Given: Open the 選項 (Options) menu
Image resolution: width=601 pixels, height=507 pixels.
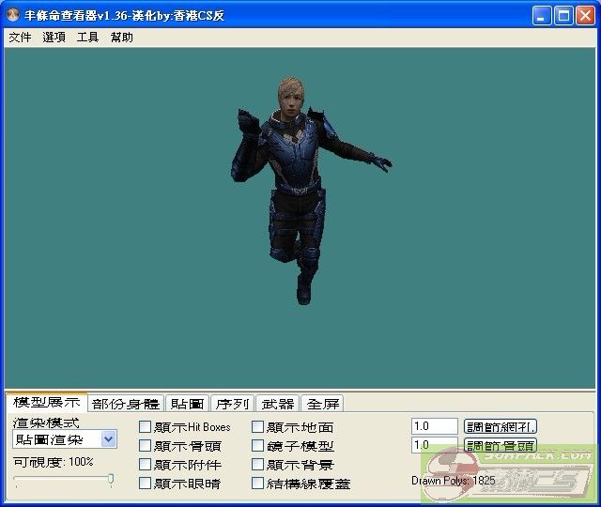Looking at the screenshot, I should (x=54, y=38).
